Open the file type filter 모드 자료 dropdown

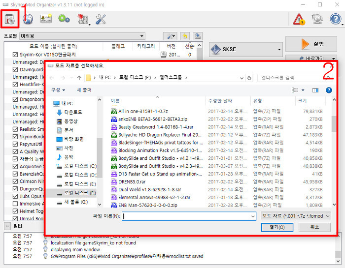pos(296,216)
